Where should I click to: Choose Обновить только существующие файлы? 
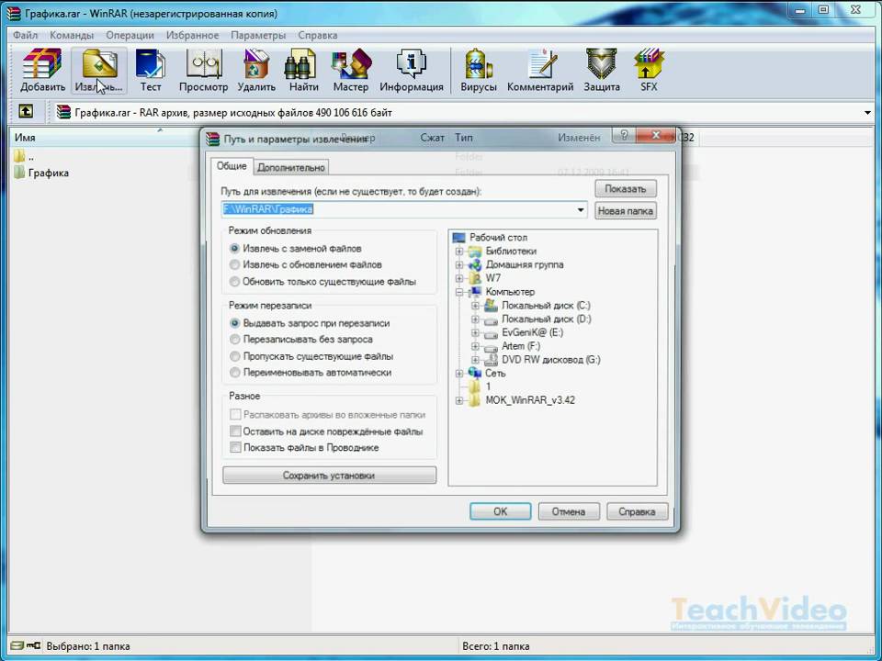coord(234,281)
